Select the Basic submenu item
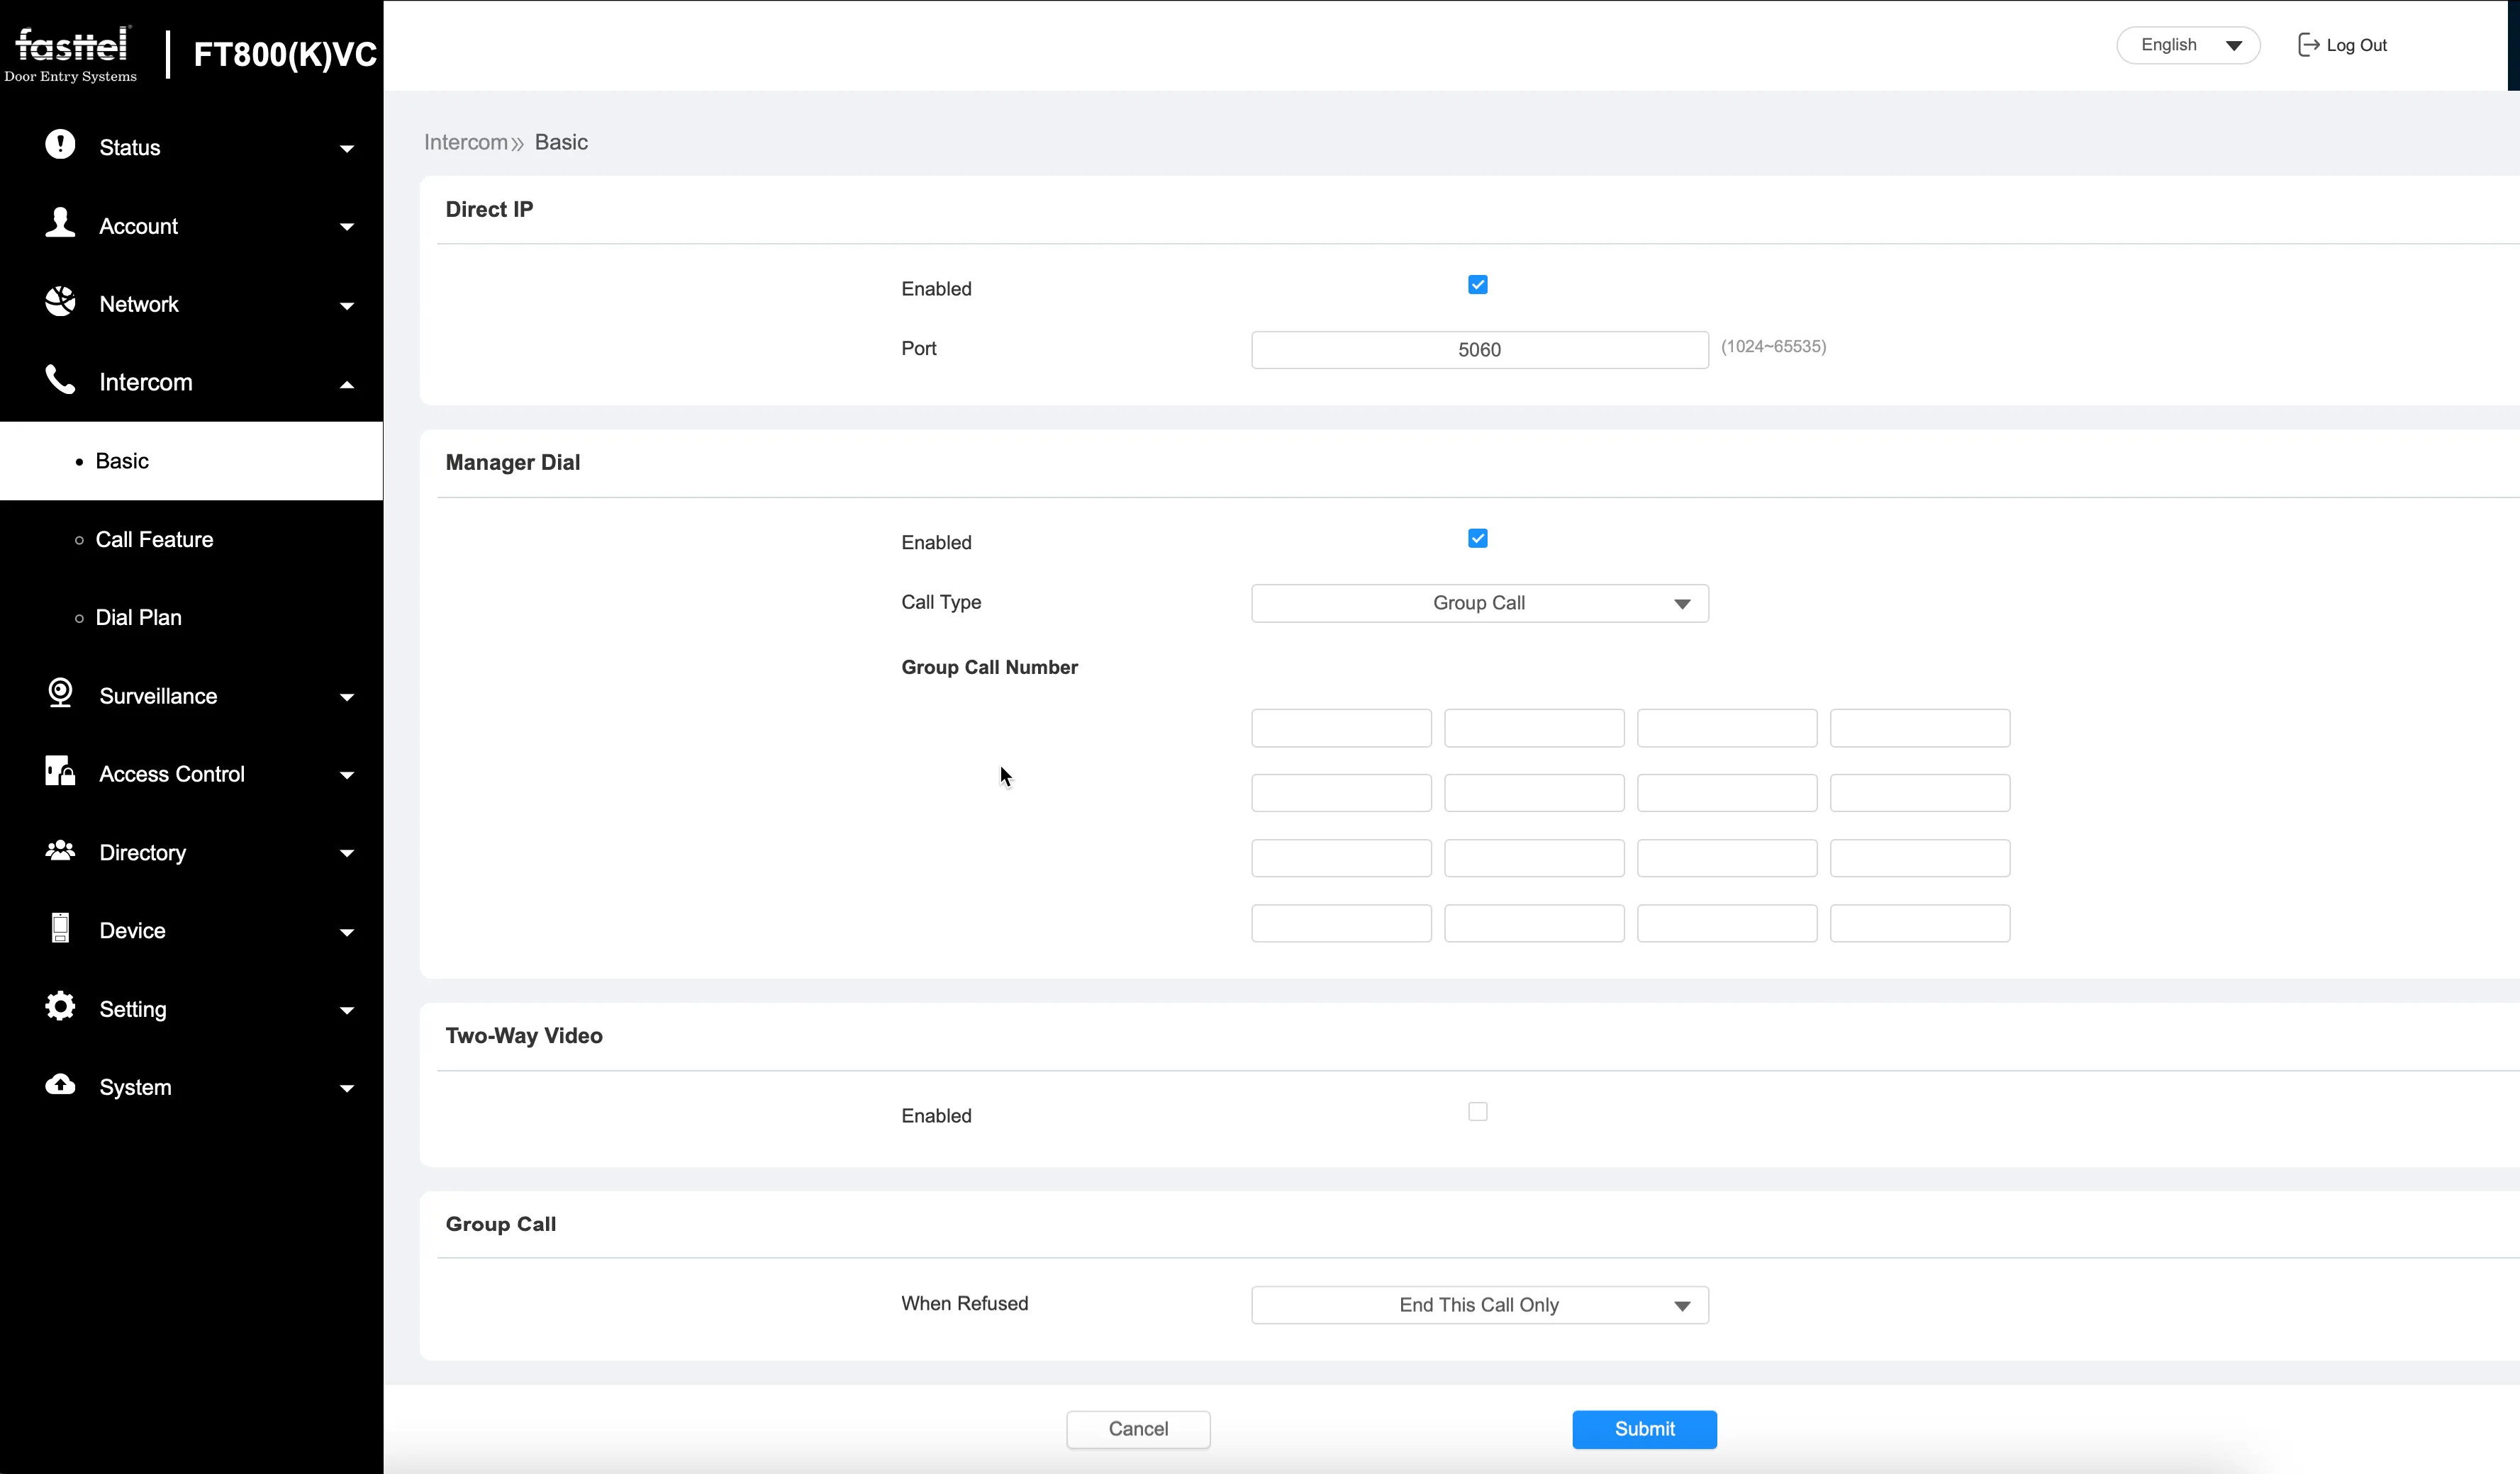The height and width of the screenshot is (1474, 2520). pyautogui.click(x=191, y=461)
